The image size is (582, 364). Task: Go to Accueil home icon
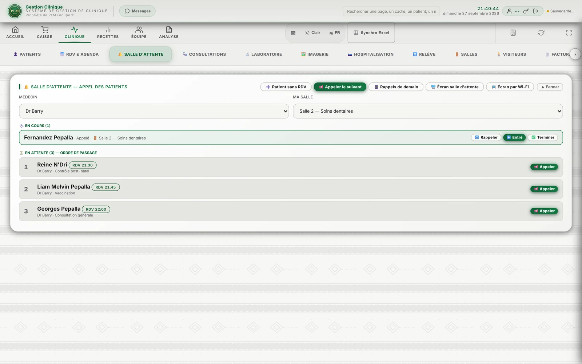(x=15, y=32)
